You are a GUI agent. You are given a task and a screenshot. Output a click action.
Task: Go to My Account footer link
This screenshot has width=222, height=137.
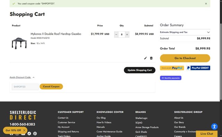63,127
